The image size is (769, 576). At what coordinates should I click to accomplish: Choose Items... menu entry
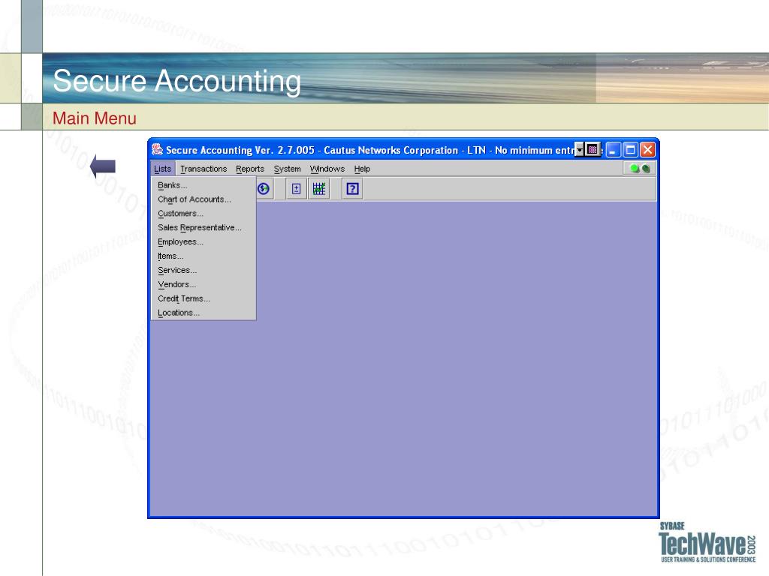pyautogui.click(x=204, y=256)
